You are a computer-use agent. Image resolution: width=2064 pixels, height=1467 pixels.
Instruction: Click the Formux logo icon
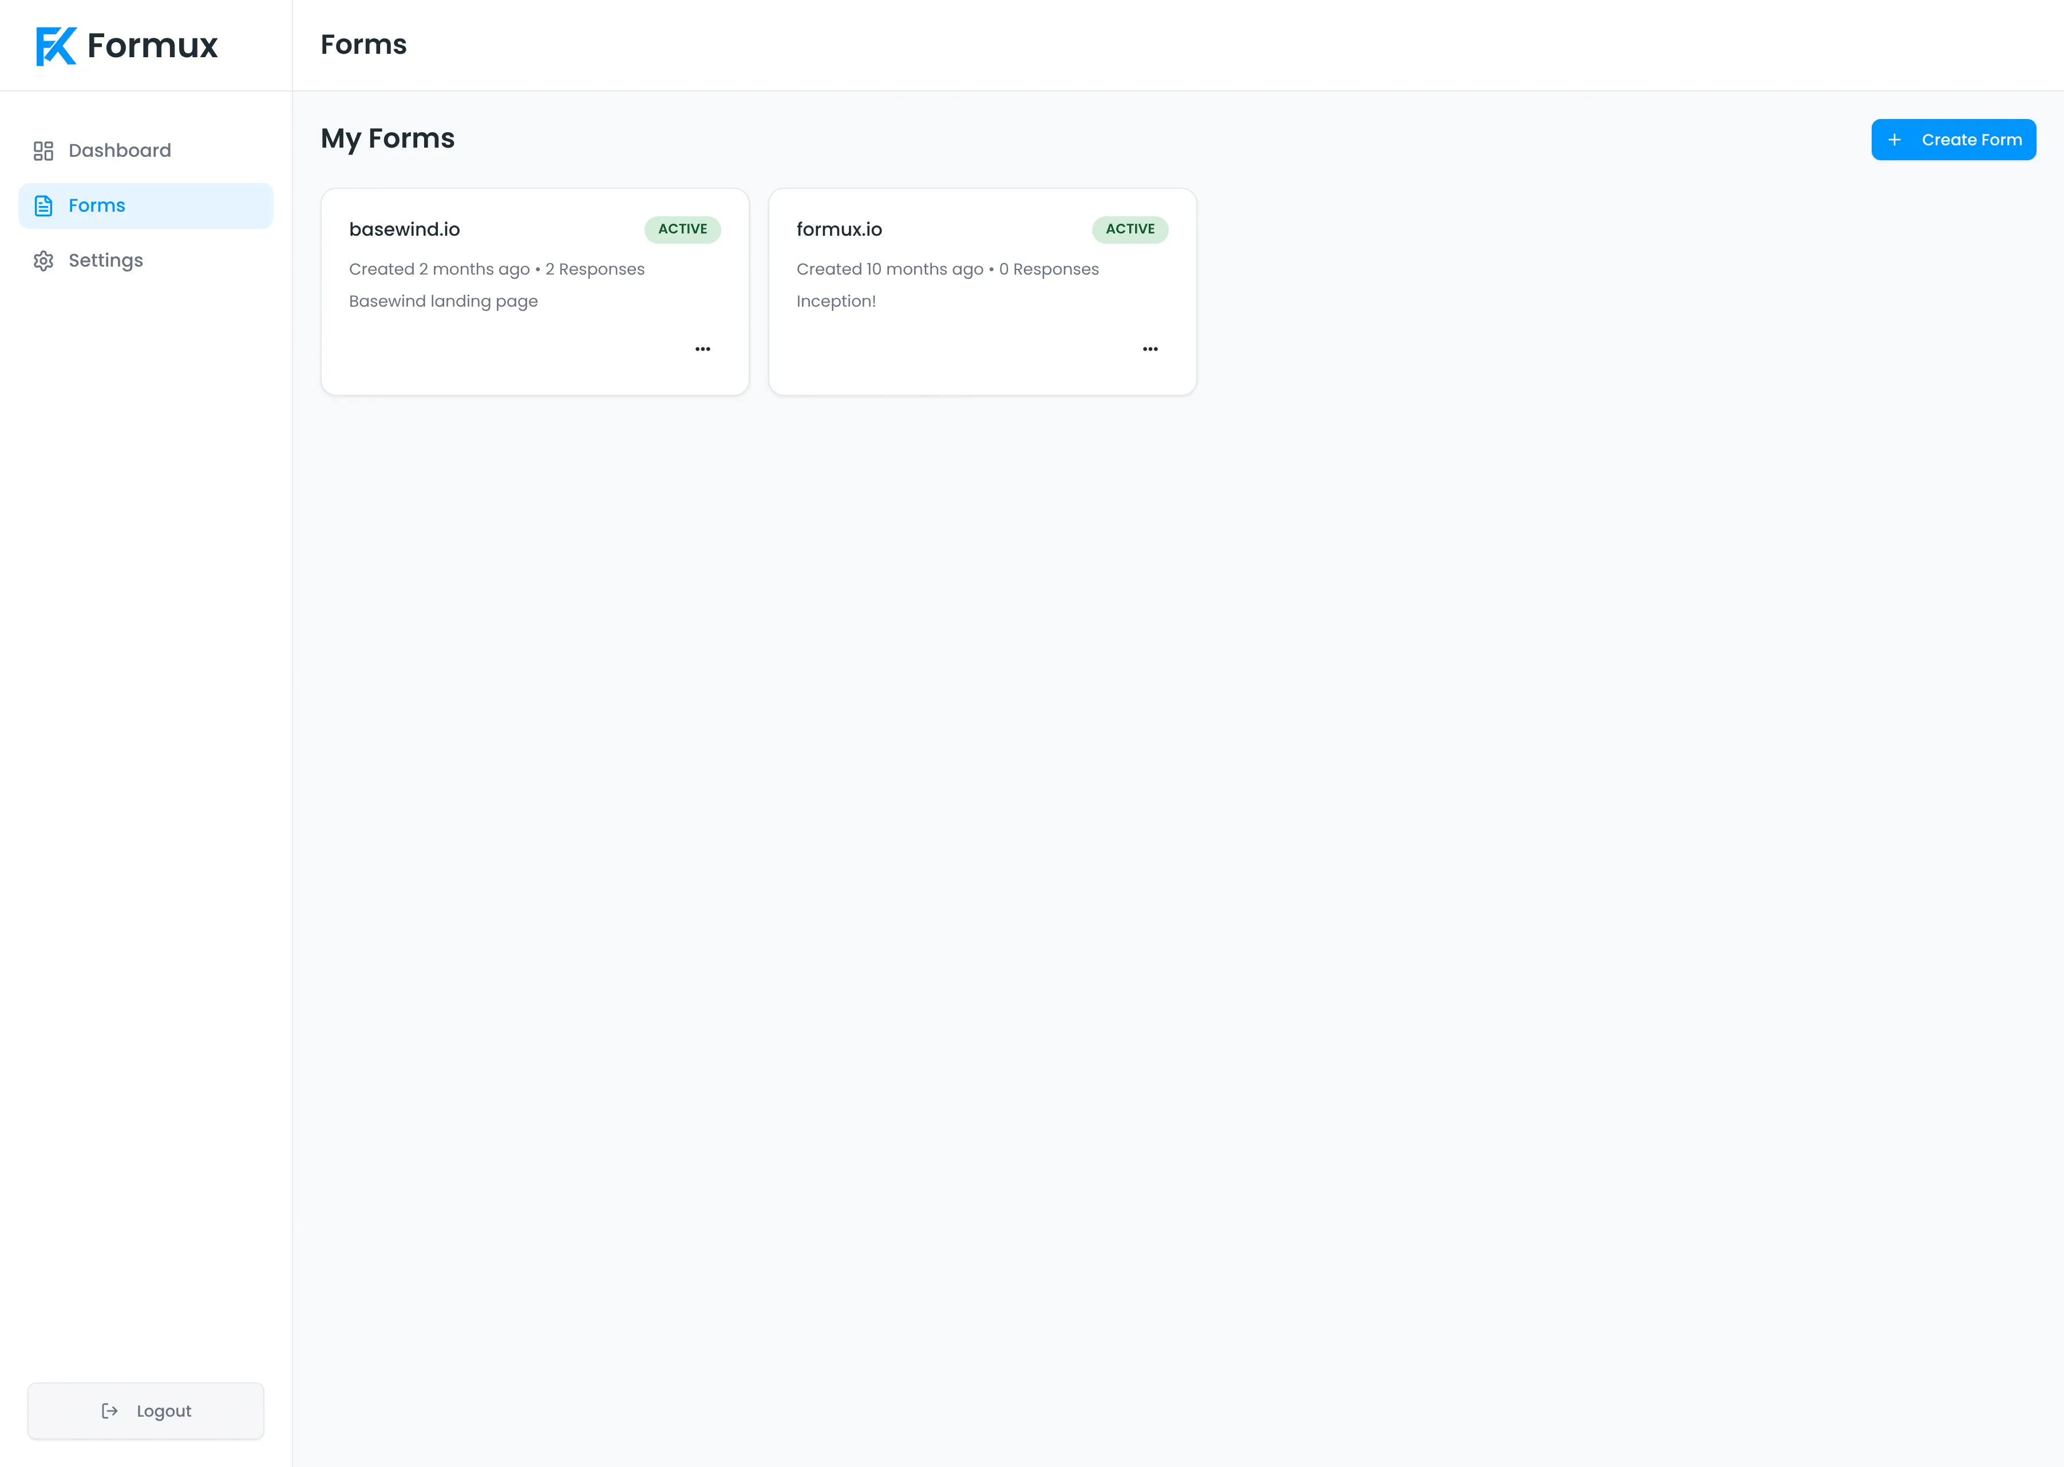coord(56,46)
